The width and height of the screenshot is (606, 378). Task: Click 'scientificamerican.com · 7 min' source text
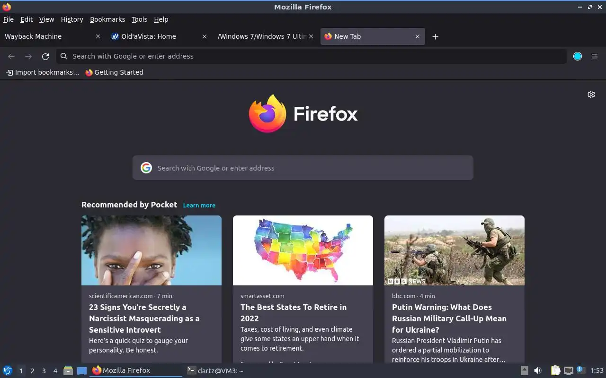coord(131,296)
